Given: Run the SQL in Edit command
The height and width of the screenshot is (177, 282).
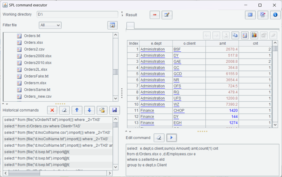Looking at the screenshot, I should (x=172, y=138).
